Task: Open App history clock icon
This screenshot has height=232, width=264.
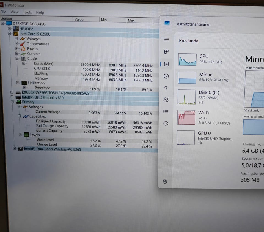Action: (x=166, y=76)
